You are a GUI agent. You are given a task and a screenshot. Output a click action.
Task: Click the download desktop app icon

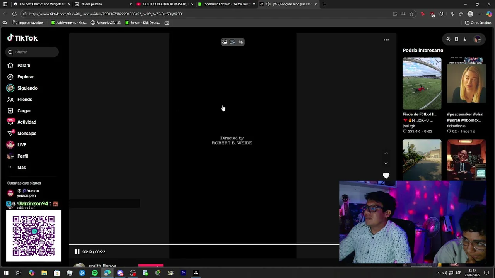point(465,39)
